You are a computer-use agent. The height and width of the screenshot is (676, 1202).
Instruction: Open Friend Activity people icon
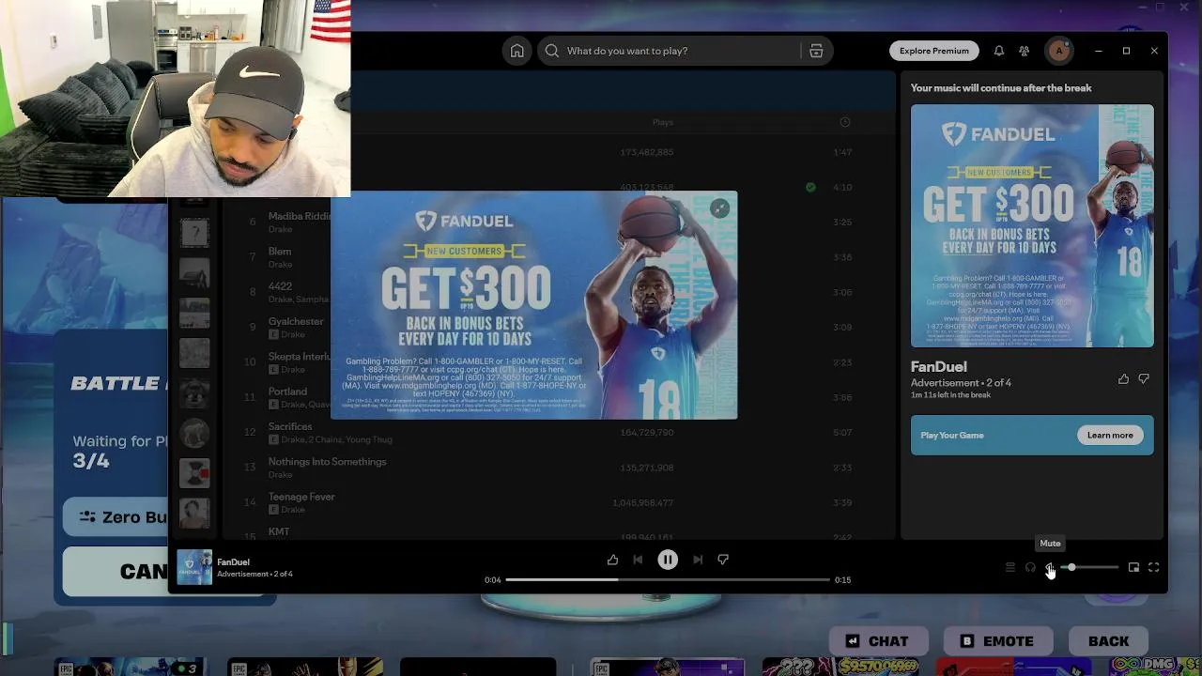click(x=1025, y=51)
